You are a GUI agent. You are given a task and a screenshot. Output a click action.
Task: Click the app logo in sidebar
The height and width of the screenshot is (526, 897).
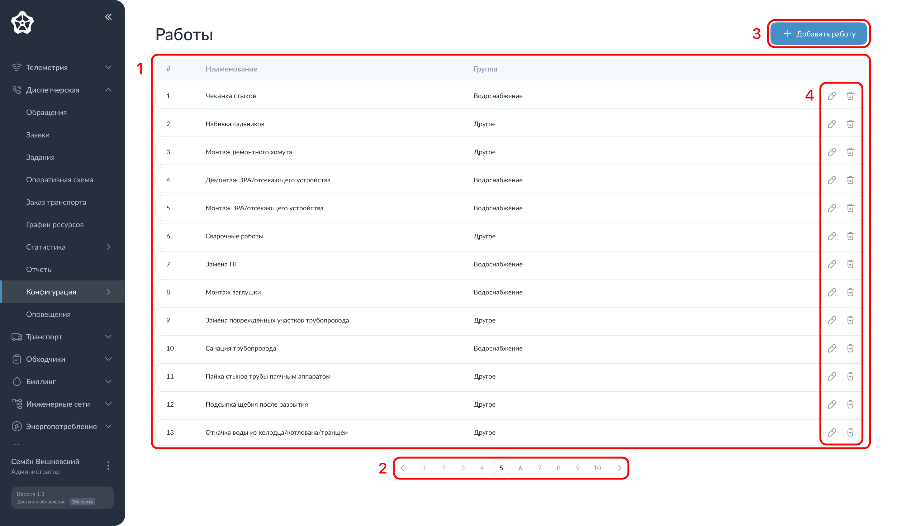tap(22, 22)
